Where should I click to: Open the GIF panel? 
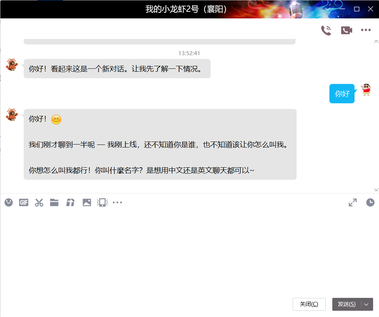coord(23,202)
